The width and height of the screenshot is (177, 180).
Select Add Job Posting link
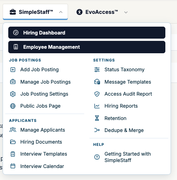click(x=39, y=70)
